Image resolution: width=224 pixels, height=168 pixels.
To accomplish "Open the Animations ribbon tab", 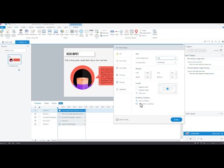I will pyautogui.click(x=51, y=27).
